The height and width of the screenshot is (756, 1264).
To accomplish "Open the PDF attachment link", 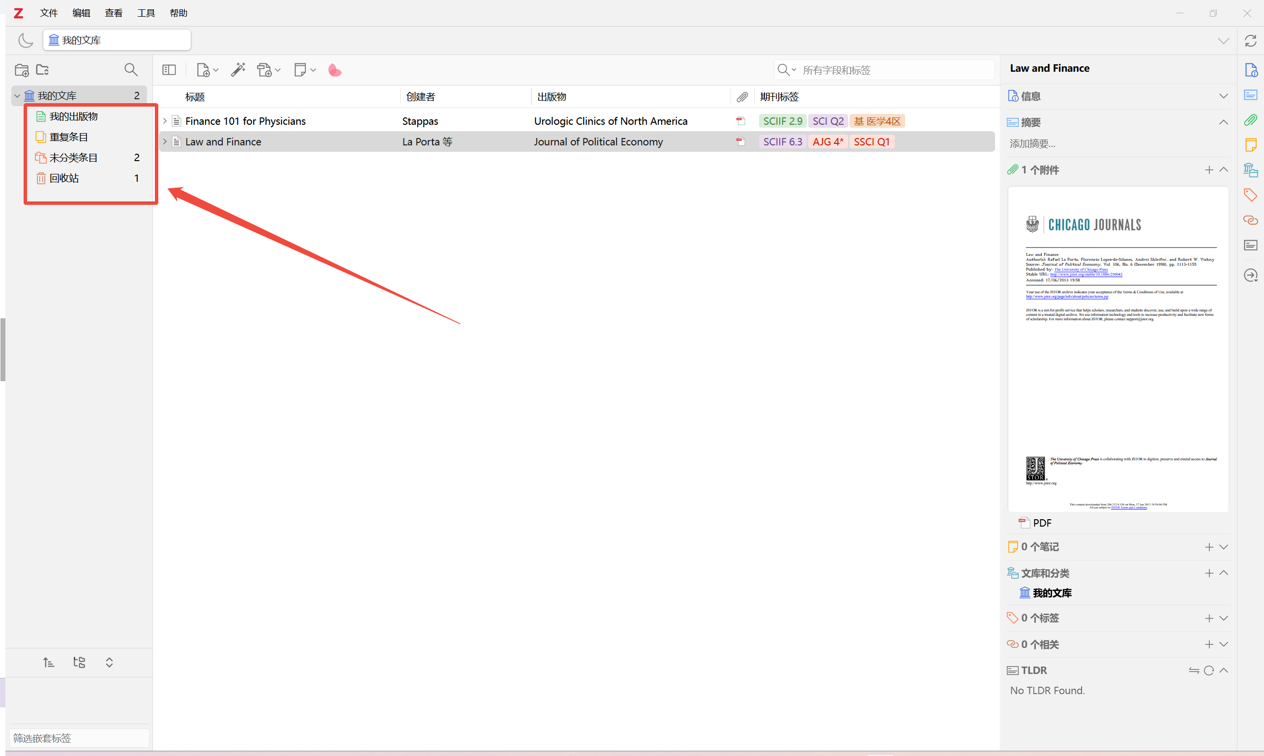I will pos(1042,523).
